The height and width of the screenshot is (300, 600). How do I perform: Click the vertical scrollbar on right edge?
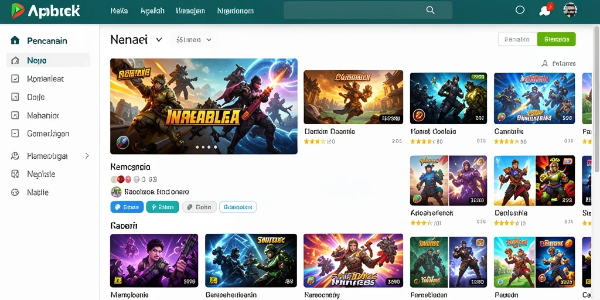(x=597, y=100)
